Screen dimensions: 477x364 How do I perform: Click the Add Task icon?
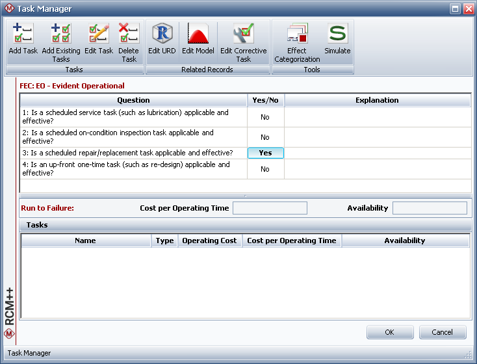23,40
